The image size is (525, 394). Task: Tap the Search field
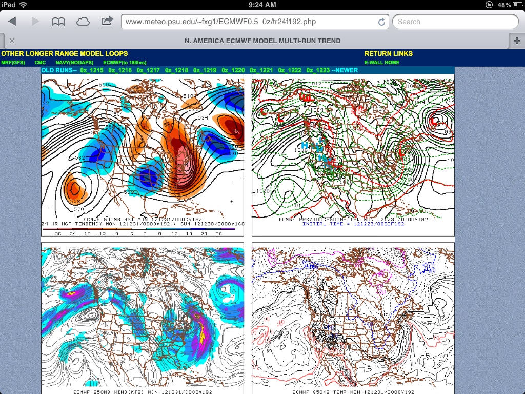tap(456, 22)
